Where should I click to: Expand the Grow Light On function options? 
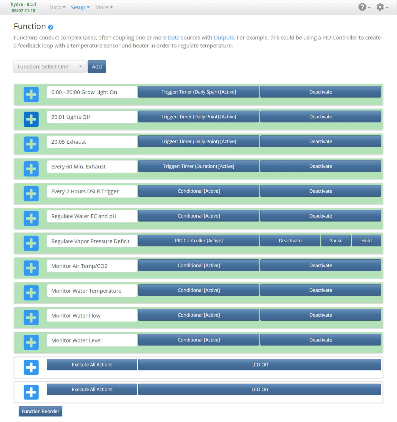31,95
